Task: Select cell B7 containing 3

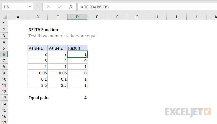Action: (38, 60)
